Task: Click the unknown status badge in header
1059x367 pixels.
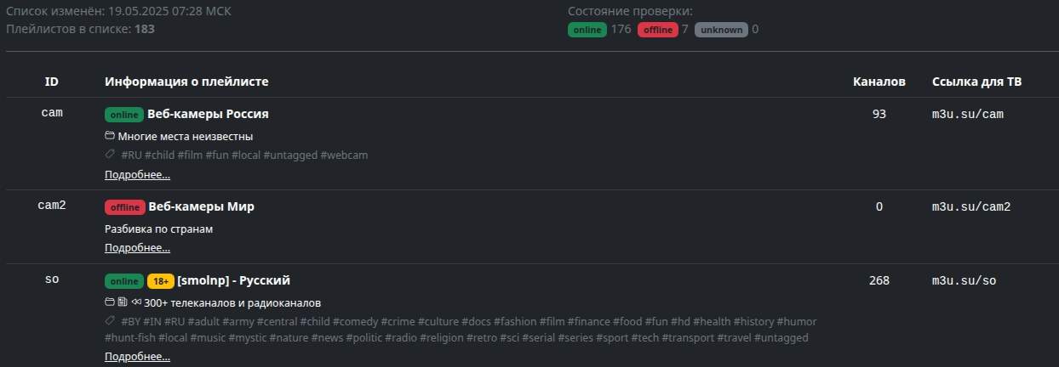Action: pyautogui.click(x=721, y=30)
